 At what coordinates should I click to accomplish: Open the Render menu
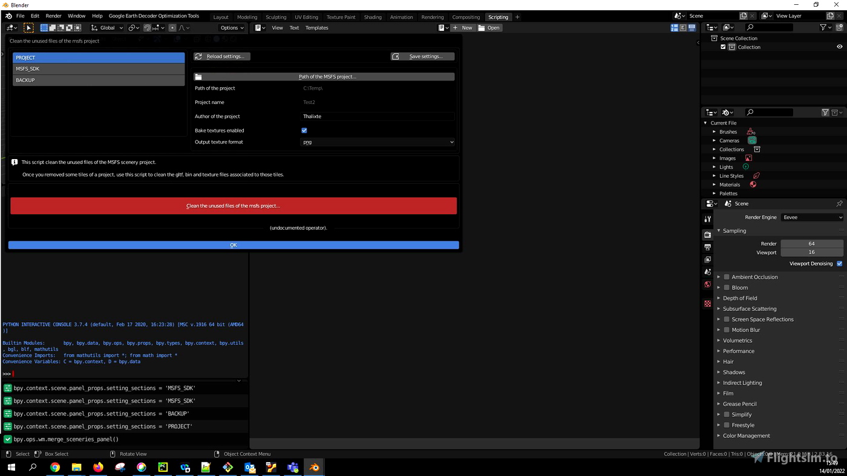coord(53,16)
